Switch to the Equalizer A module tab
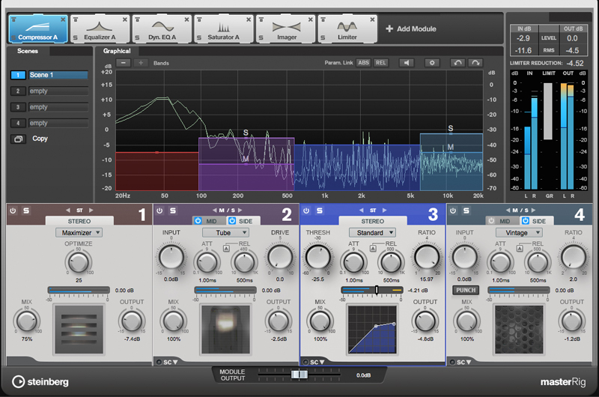599x397 pixels. (x=100, y=28)
